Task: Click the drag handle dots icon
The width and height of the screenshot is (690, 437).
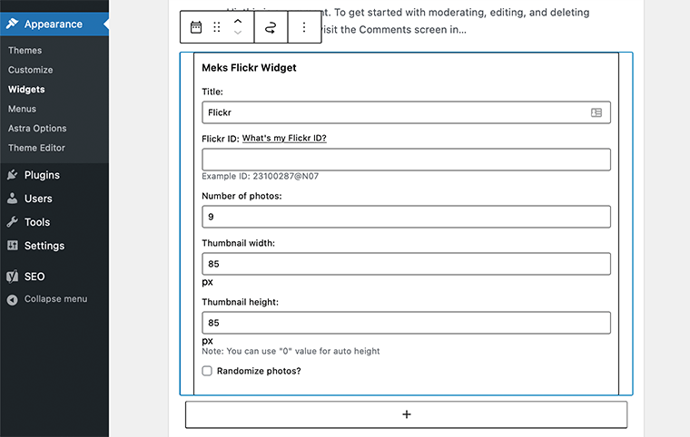Action: pos(217,28)
